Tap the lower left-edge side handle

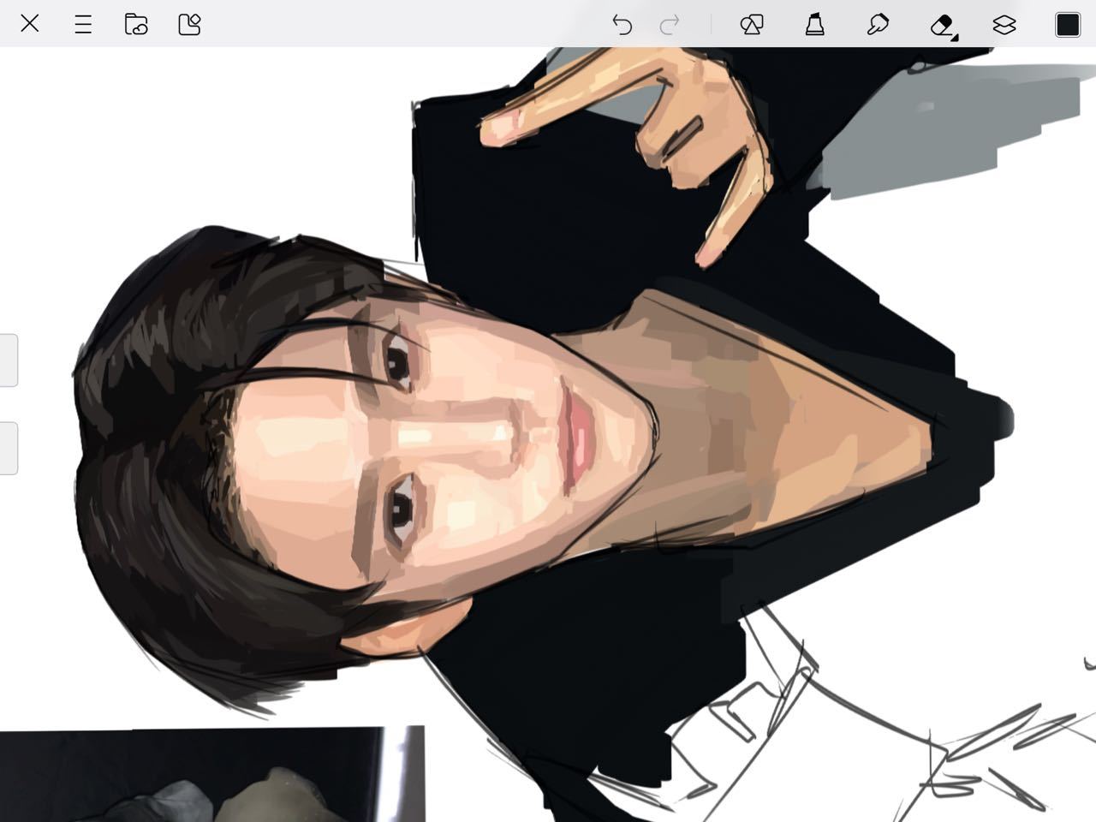tap(9, 448)
